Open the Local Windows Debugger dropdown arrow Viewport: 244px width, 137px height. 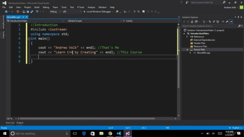[x=112, y=12]
